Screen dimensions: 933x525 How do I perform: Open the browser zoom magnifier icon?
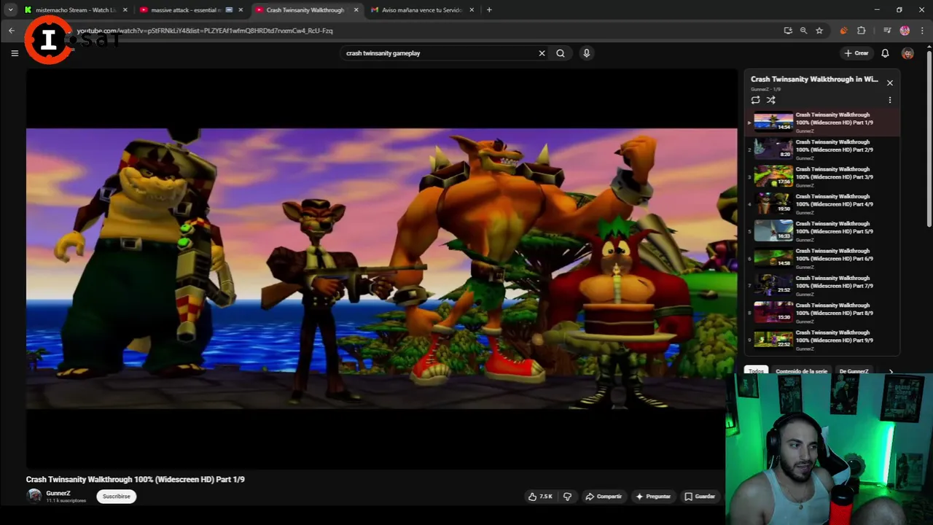click(x=803, y=31)
